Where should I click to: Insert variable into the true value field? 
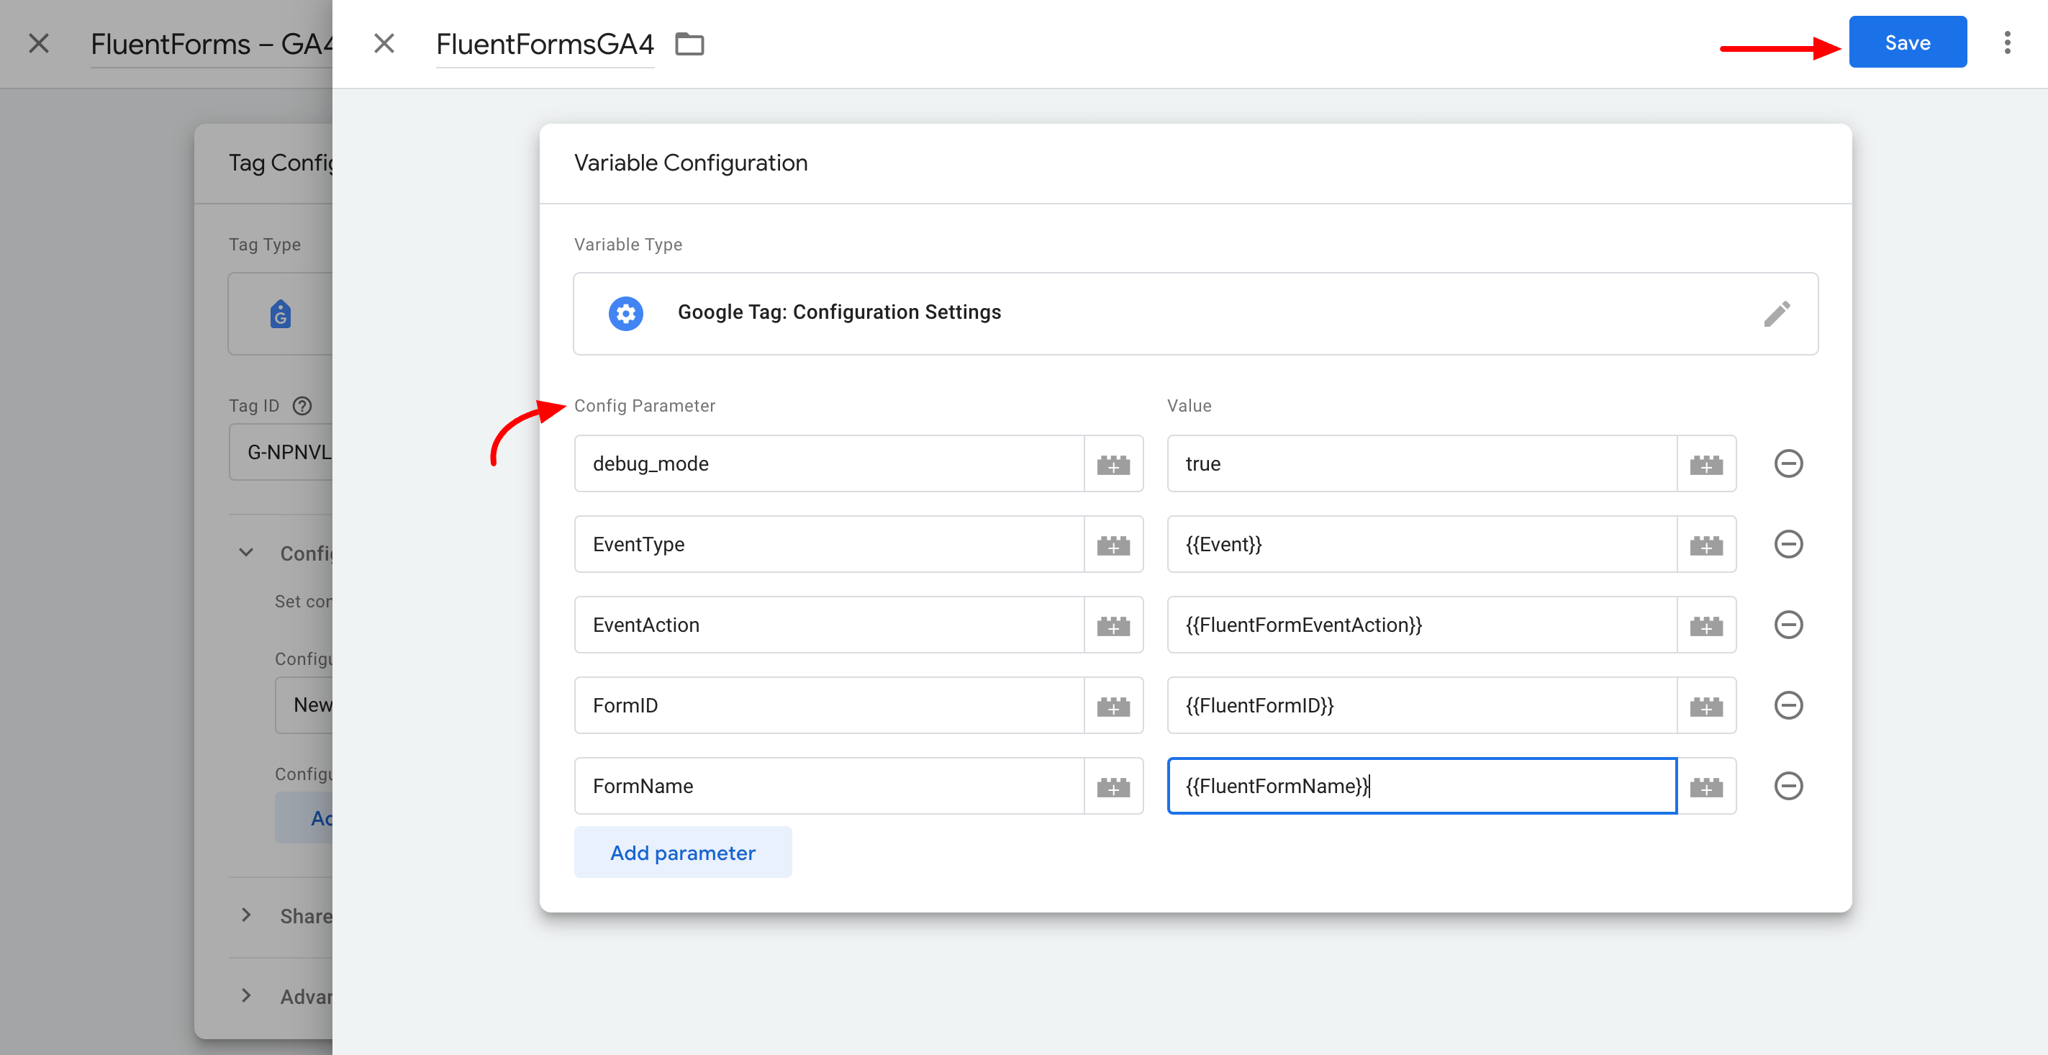1706,464
